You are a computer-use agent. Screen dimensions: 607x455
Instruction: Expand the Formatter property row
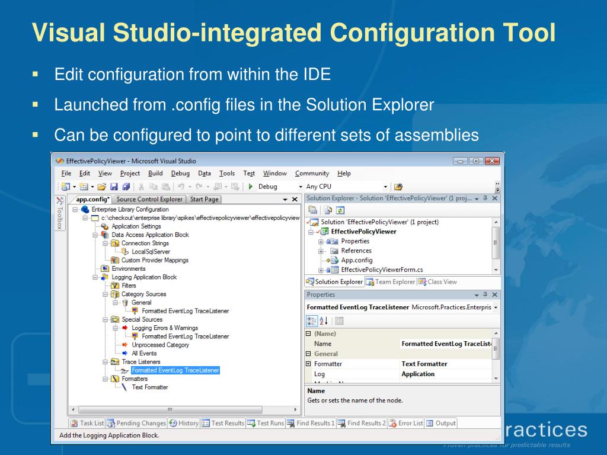(308, 364)
